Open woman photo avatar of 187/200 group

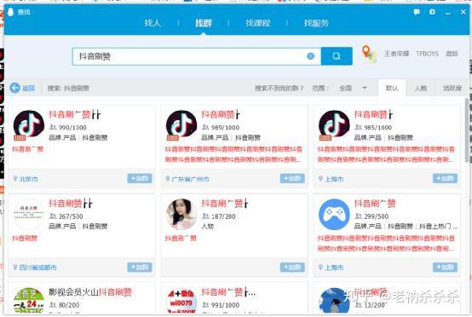[x=181, y=214]
